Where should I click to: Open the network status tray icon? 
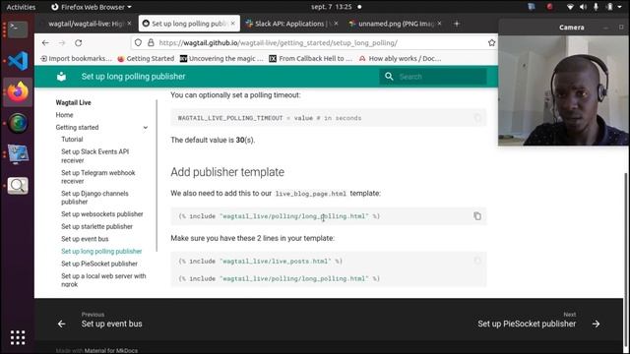[570, 7]
